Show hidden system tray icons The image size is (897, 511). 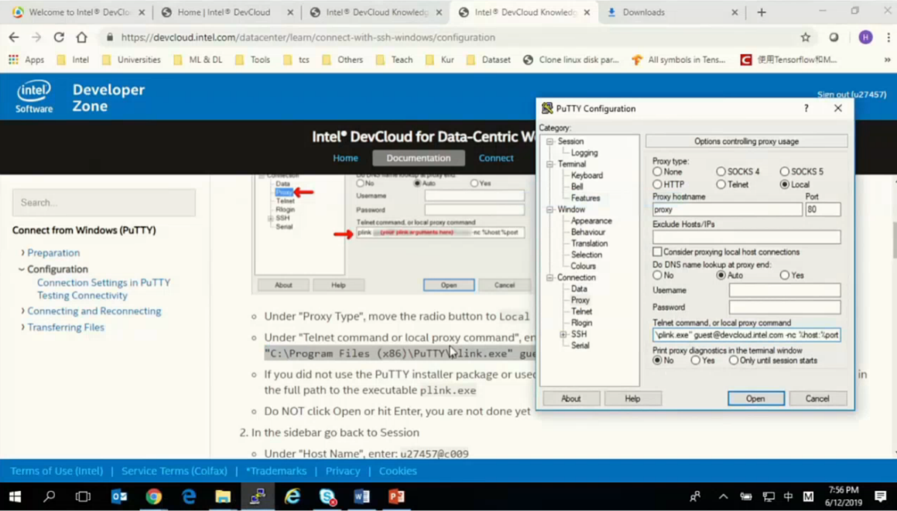click(723, 496)
